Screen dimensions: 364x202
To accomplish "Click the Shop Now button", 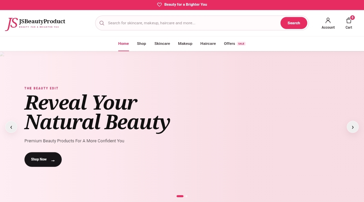I will pos(43,160).
